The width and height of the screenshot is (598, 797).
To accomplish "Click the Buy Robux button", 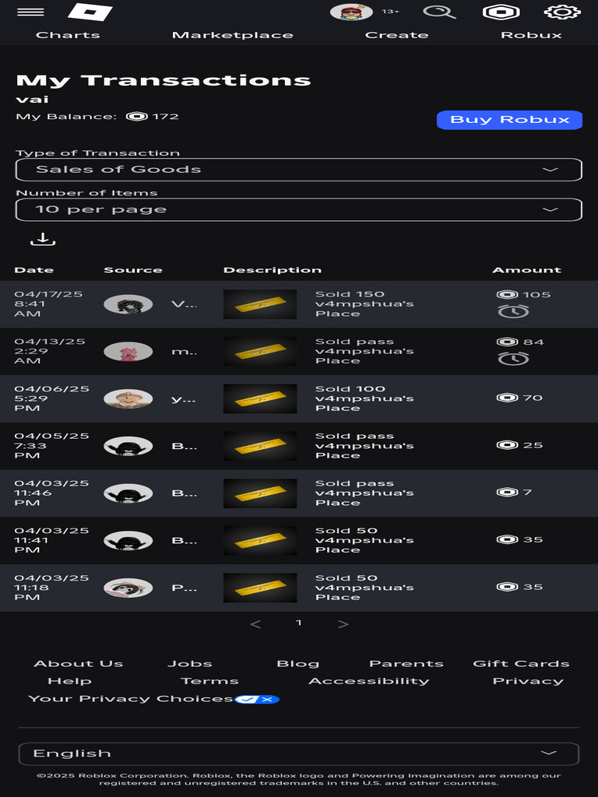I will coord(509,120).
